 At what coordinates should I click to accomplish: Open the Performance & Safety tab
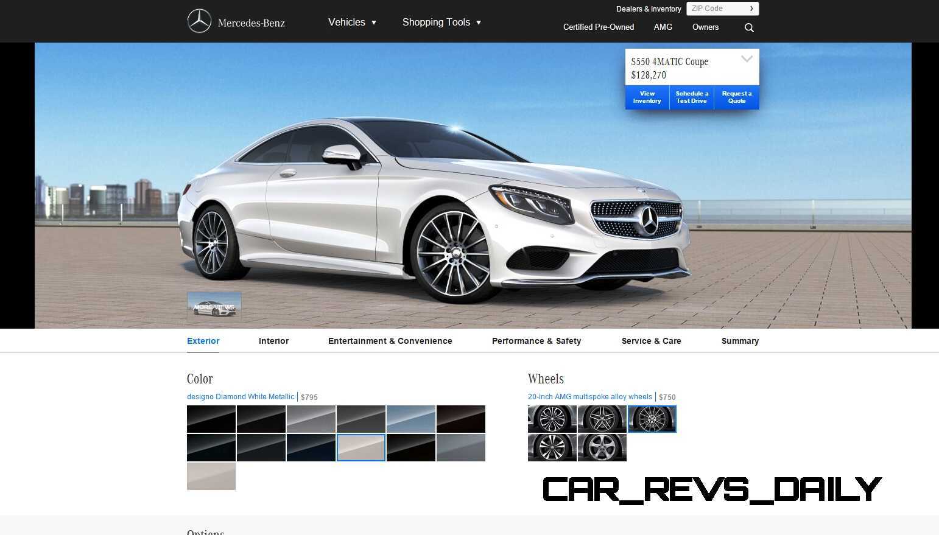point(536,341)
